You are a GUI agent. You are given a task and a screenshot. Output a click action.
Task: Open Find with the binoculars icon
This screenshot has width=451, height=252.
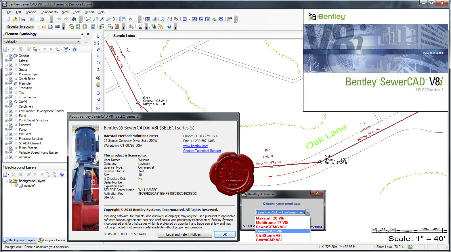click(x=74, y=19)
